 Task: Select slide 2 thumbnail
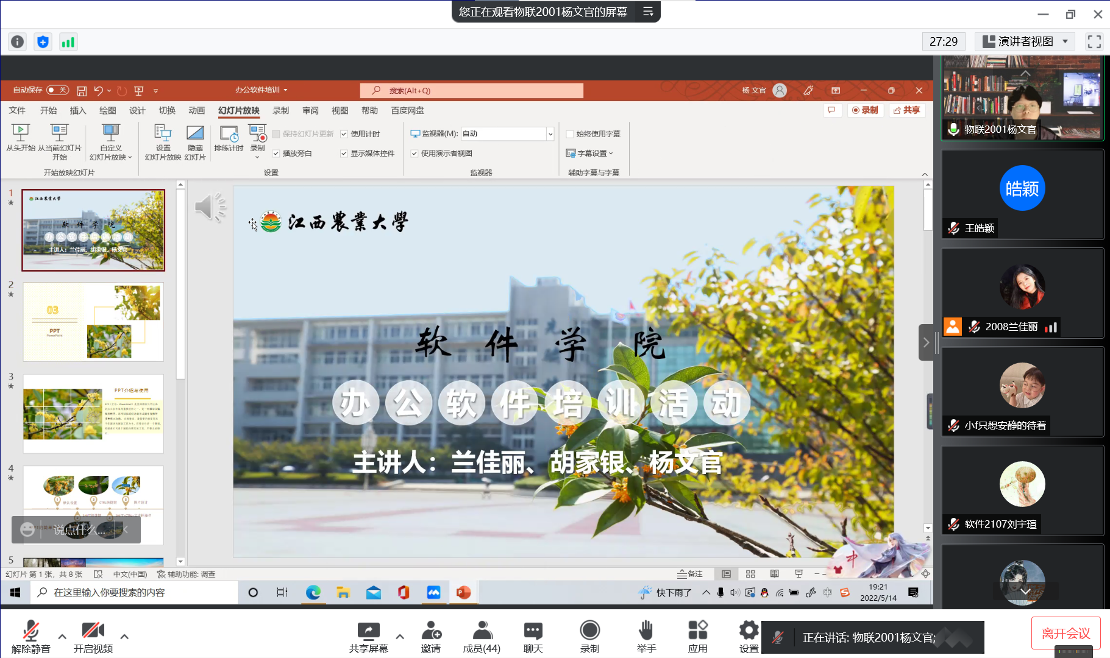(93, 322)
